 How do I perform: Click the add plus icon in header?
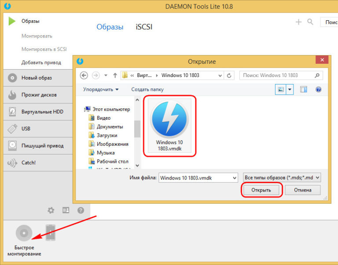[x=299, y=22]
